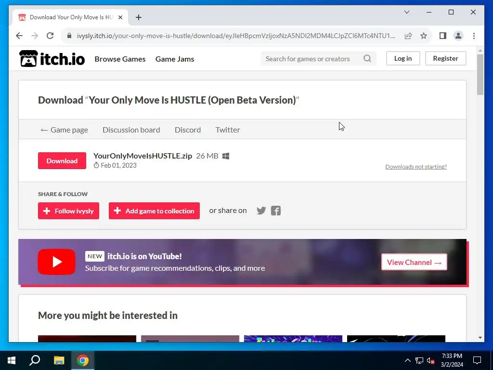Open the Chrome side panel icon

click(x=443, y=36)
